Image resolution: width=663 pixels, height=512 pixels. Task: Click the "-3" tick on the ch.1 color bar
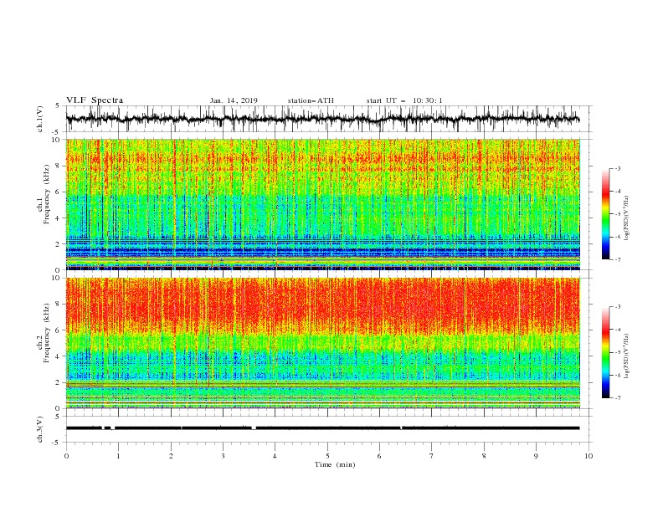[x=618, y=168]
